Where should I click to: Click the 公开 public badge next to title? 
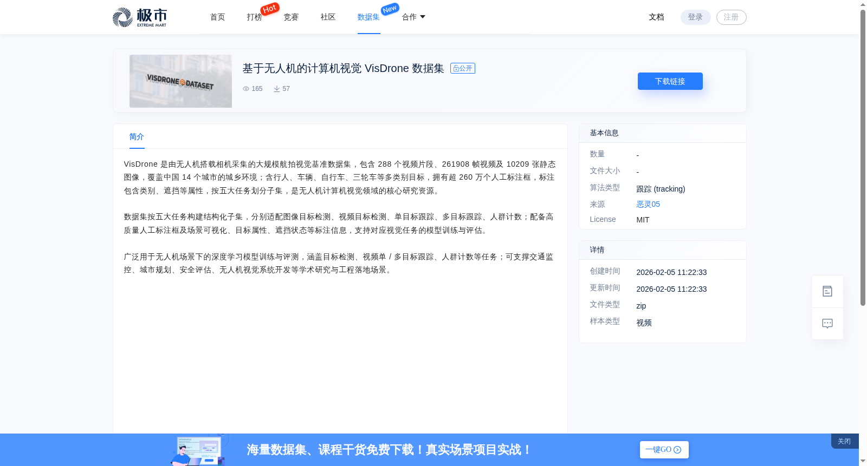click(463, 68)
